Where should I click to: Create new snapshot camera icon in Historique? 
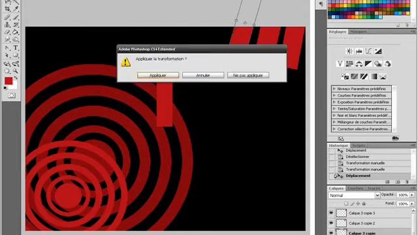point(398,181)
